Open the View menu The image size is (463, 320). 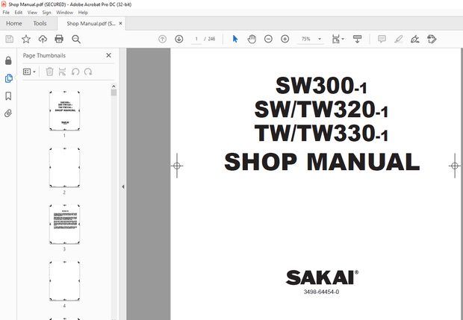click(32, 13)
